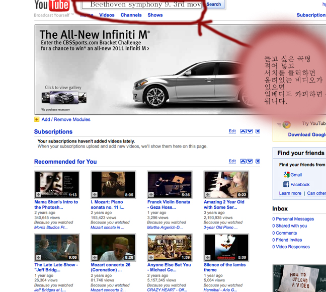Open 0 Shared with you in Inbox
Screen dimensions: 326x292
(289, 226)
